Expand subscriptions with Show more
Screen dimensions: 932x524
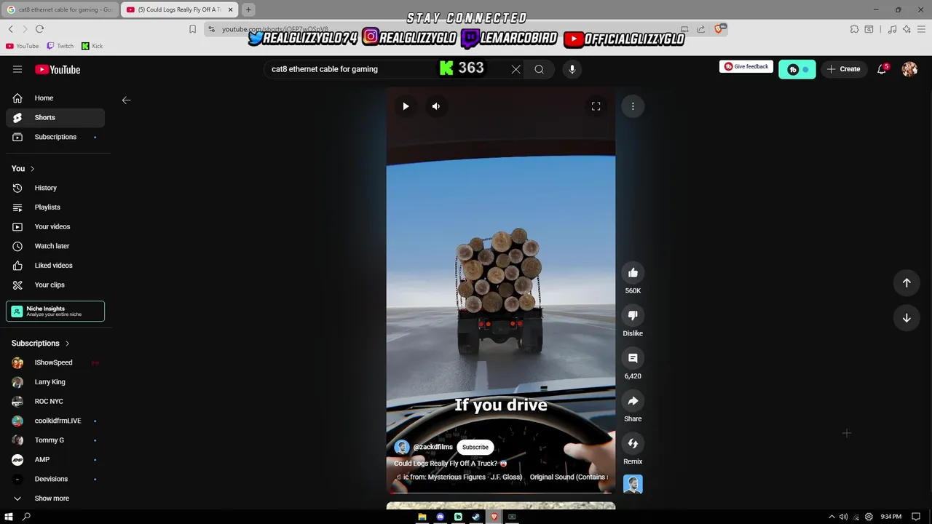[55, 499]
